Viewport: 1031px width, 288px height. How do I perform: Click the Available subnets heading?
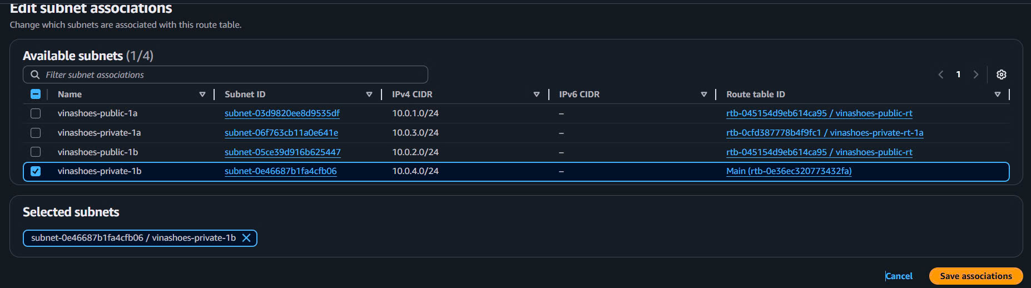click(x=88, y=56)
